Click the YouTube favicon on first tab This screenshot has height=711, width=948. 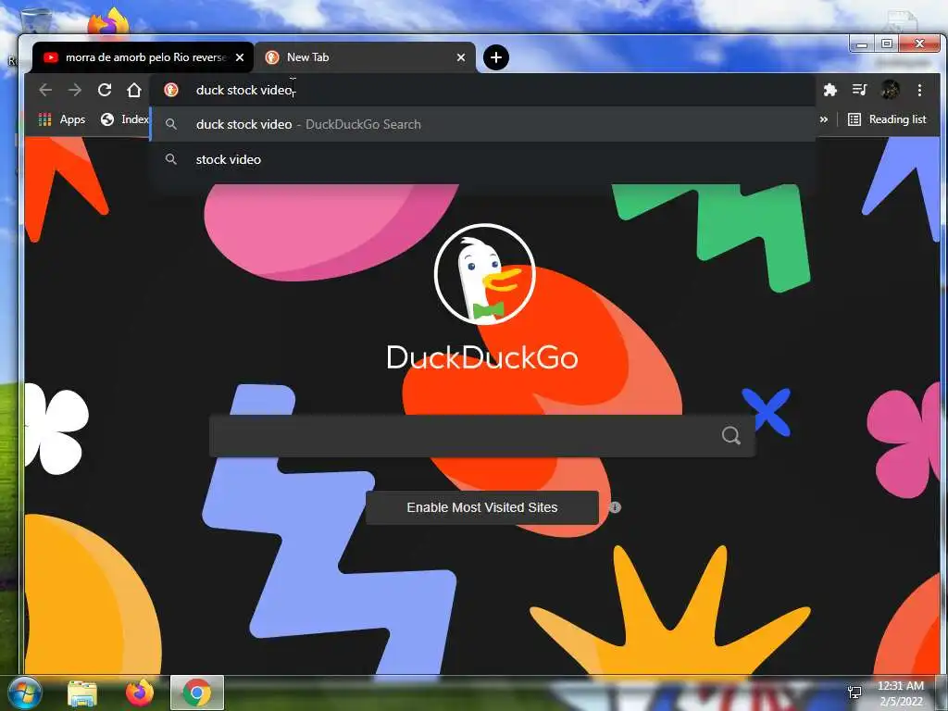click(x=51, y=57)
